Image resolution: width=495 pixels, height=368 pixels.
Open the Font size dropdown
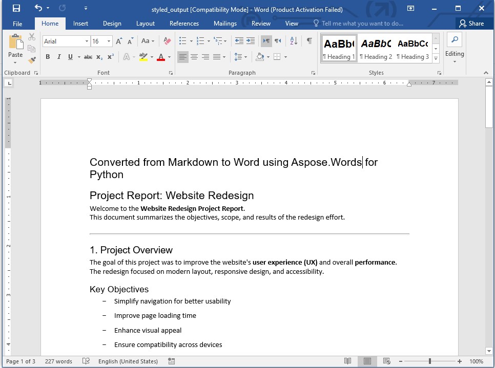[108, 41]
